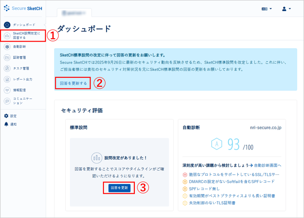Open 脆弱なプロトコルをサポートしているSSL/TLS issue
This screenshot has width=304, height=218.
coord(234,175)
